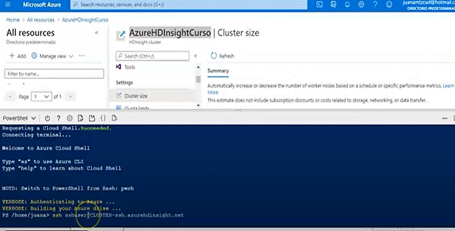Go to next page of resources

click(70, 97)
